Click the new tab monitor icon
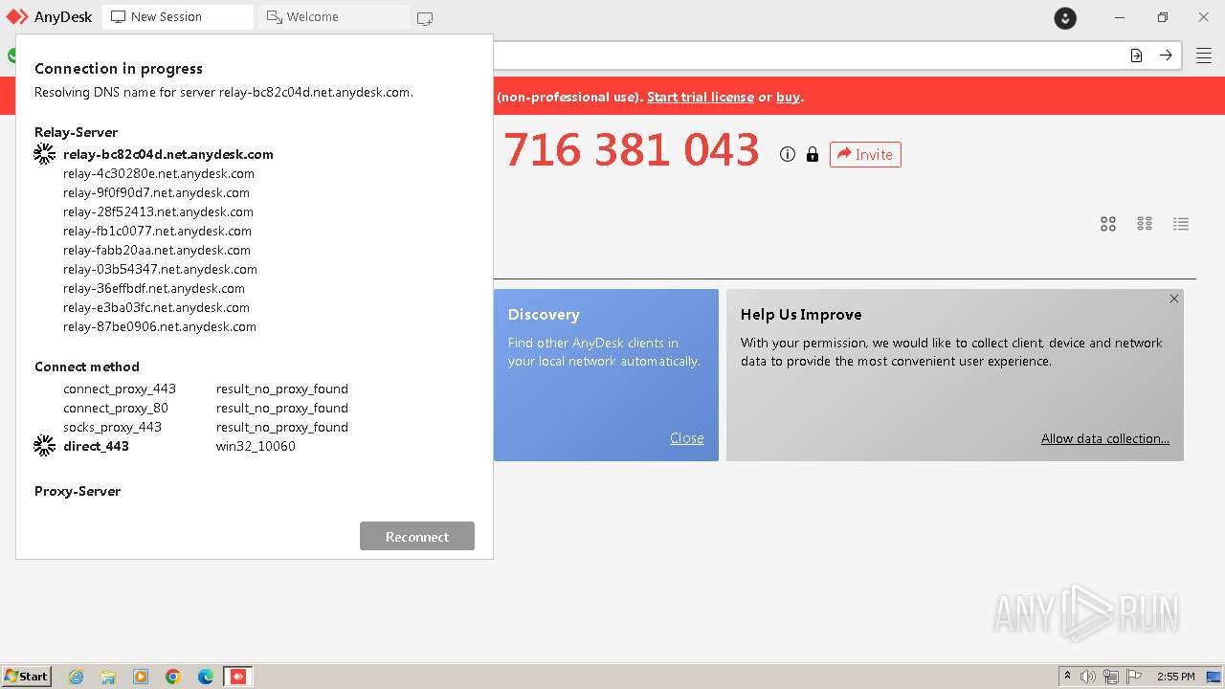 425,17
